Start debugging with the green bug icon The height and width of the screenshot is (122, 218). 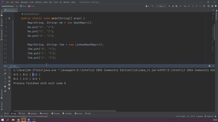click(x=173, y=6)
